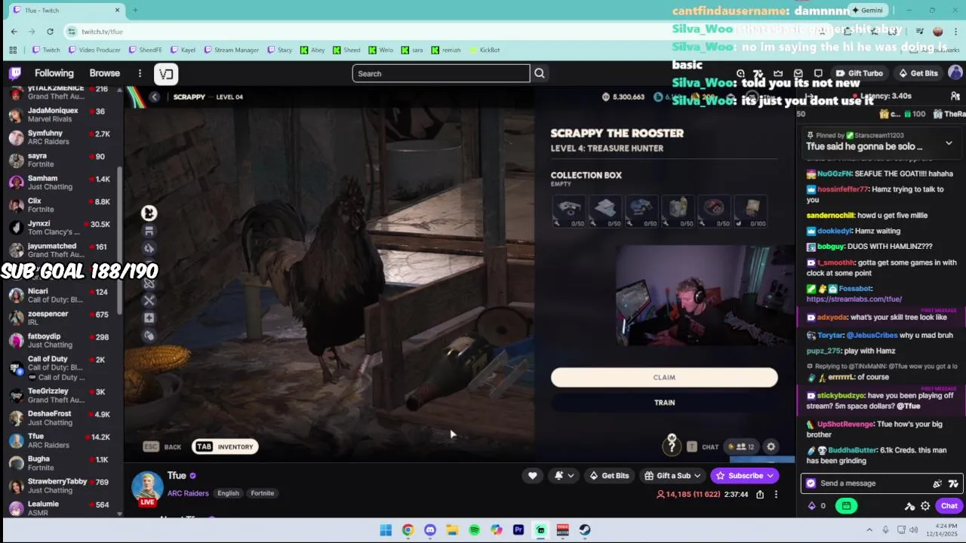Open TeeGrizzley channel in sidebar
966x543 pixels.
60,395
